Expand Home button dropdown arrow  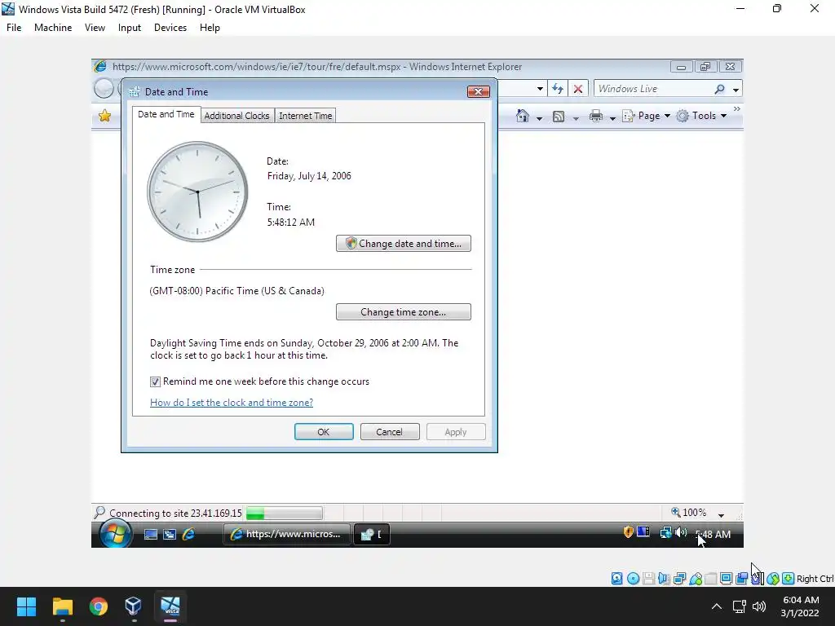point(539,118)
